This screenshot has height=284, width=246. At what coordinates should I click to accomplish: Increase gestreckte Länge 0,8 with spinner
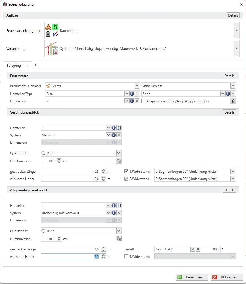pos(104,170)
